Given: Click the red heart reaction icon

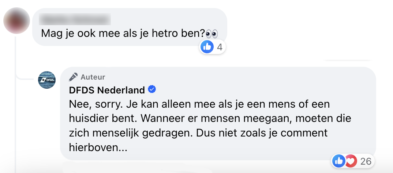Looking at the screenshot, I should [x=350, y=161].
